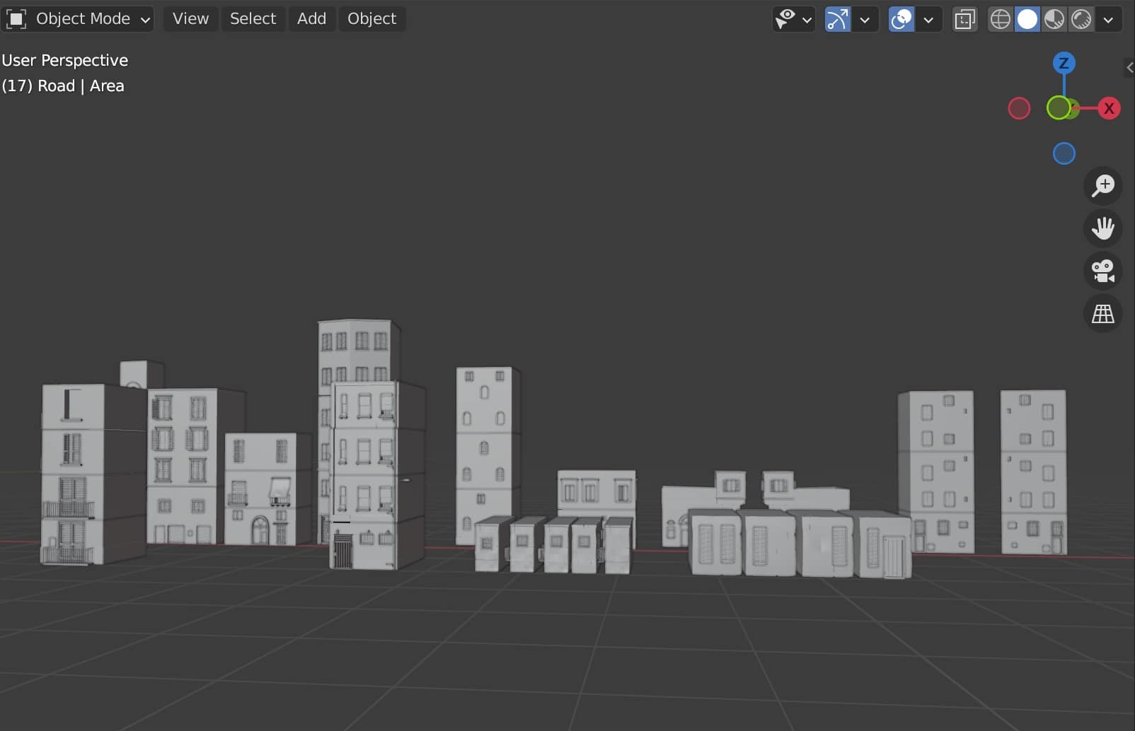Screen dimensions: 1135x731
Task: Select the rightmost tall building
Action: coord(1033,472)
